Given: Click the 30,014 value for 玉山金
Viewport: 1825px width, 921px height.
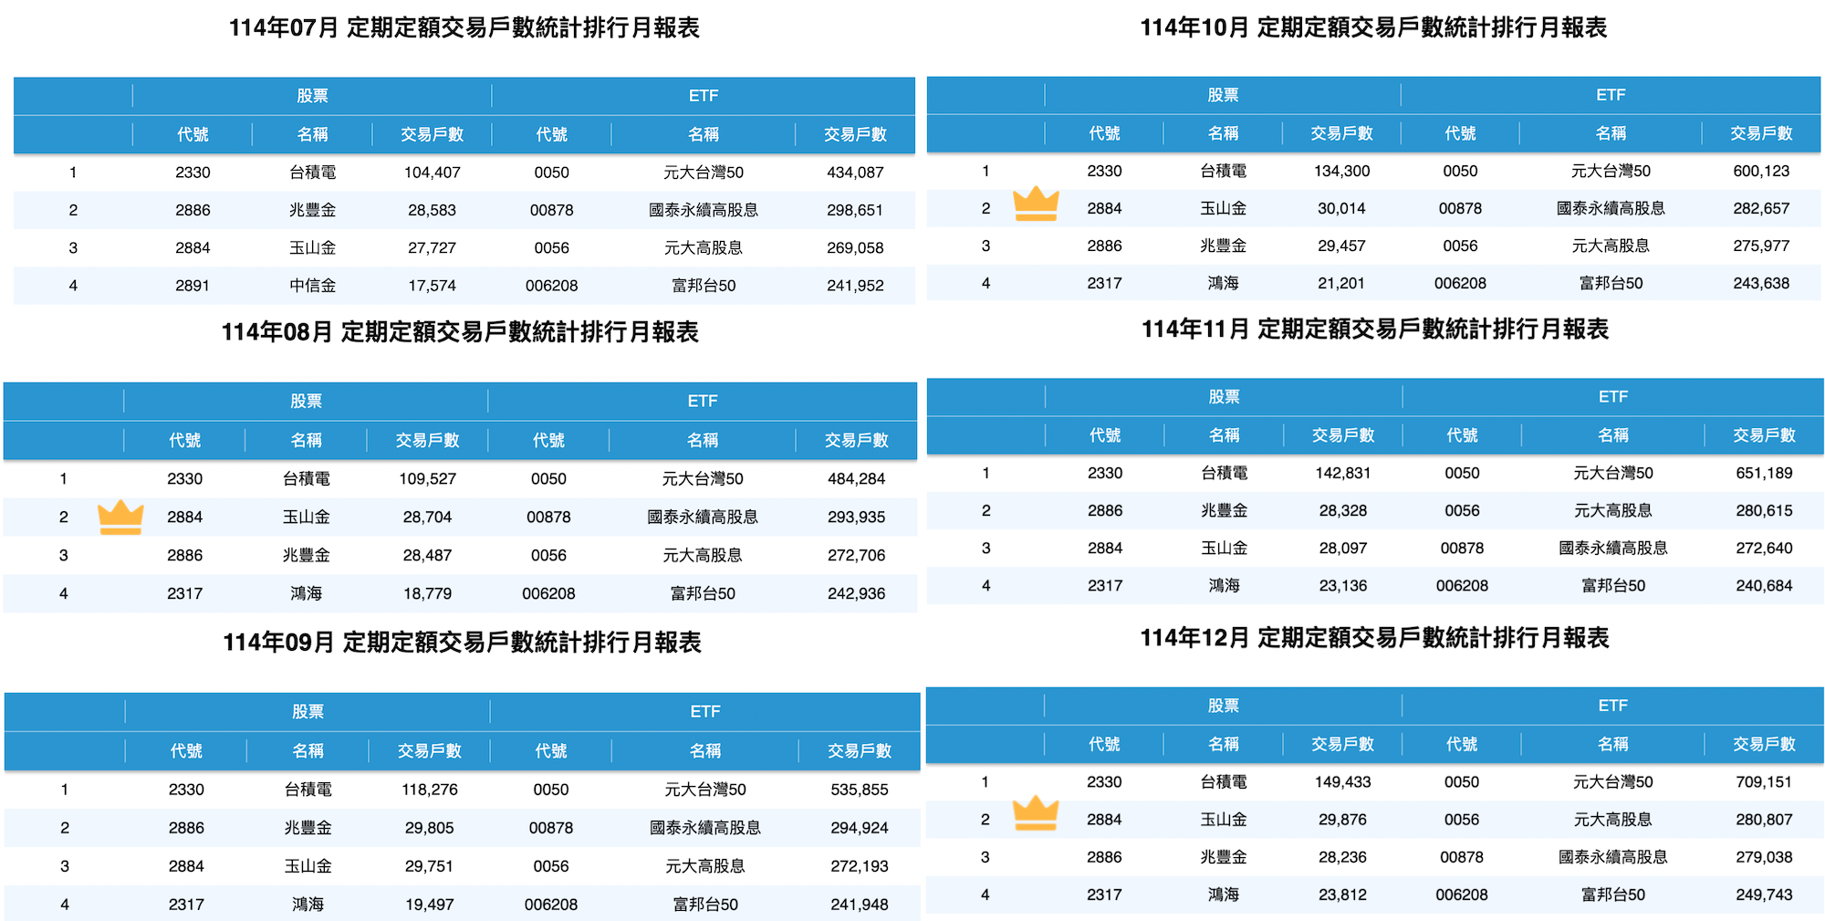Looking at the screenshot, I should [x=1341, y=208].
